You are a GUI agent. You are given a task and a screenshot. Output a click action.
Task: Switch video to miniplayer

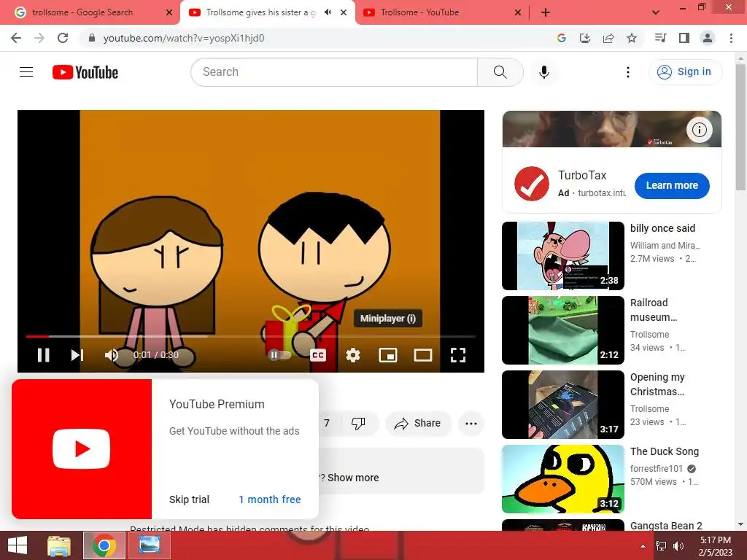click(388, 355)
